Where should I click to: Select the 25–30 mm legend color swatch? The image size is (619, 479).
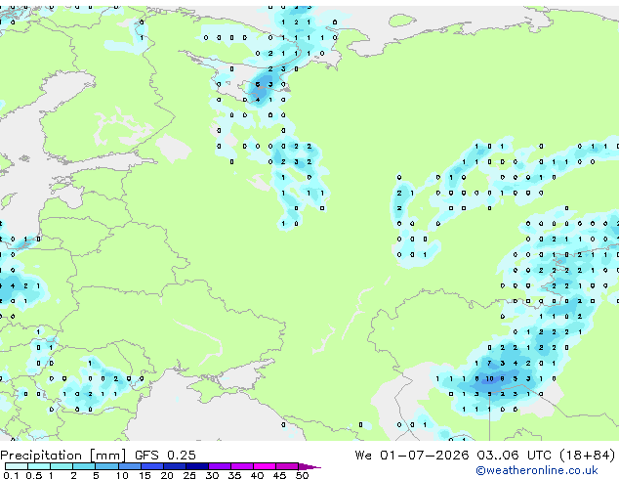(x=197, y=466)
